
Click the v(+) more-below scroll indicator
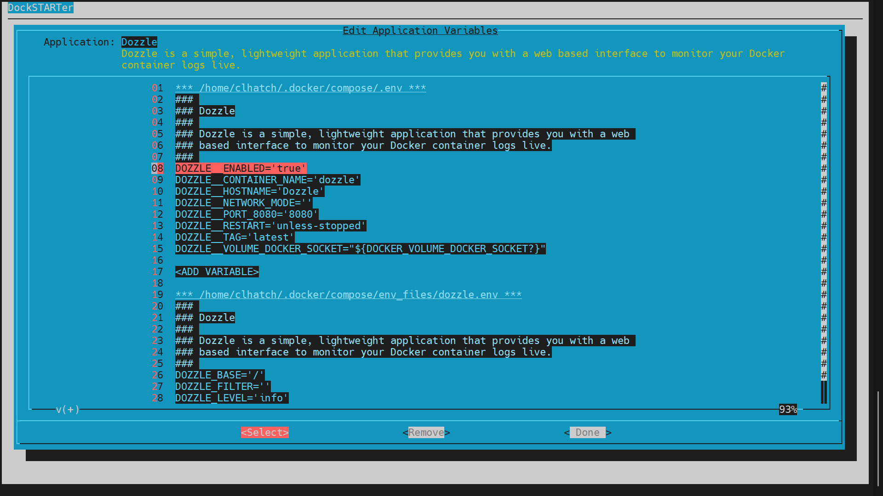68,409
